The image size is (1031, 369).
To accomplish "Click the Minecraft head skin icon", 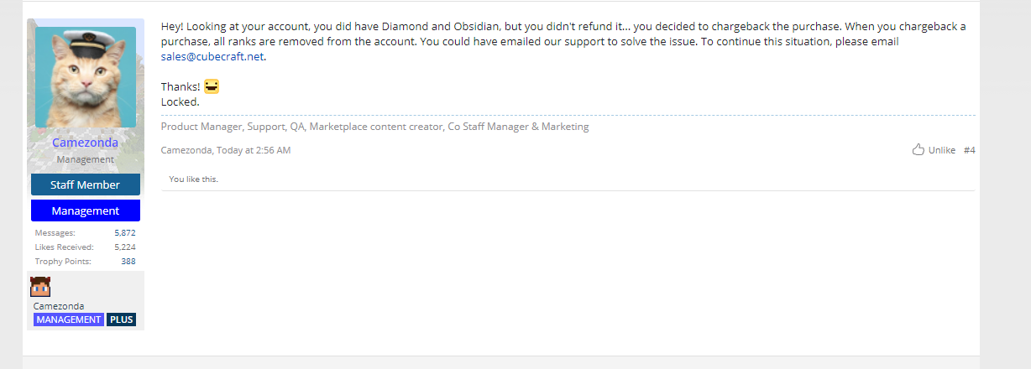I will tap(40, 287).
